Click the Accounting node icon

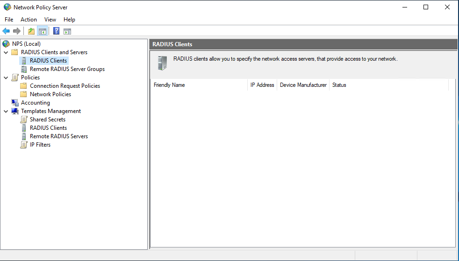(x=14, y=103)
